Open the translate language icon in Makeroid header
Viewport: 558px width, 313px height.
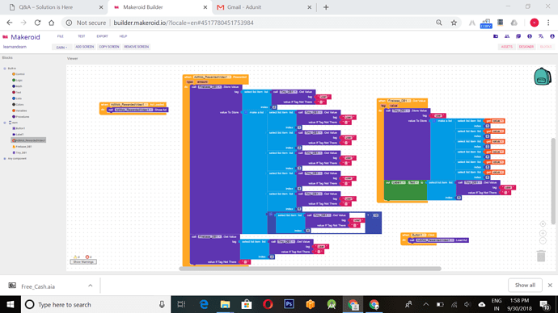coord(541,36)
